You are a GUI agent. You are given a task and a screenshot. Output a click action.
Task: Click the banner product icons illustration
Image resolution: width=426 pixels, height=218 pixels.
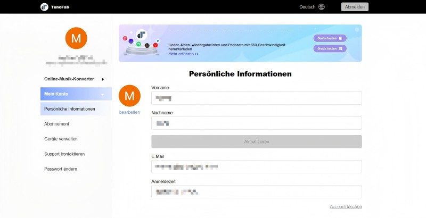141,43
